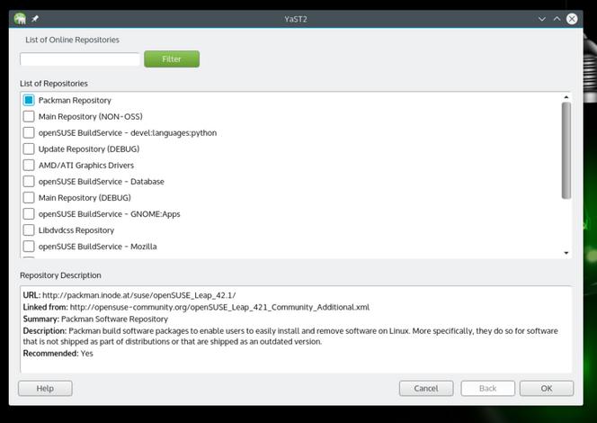Tick openSUSE BuildService - GNOME:Apps checkbox
The width and height of the screenshot is (597, 423).
[x=29, y=214]
